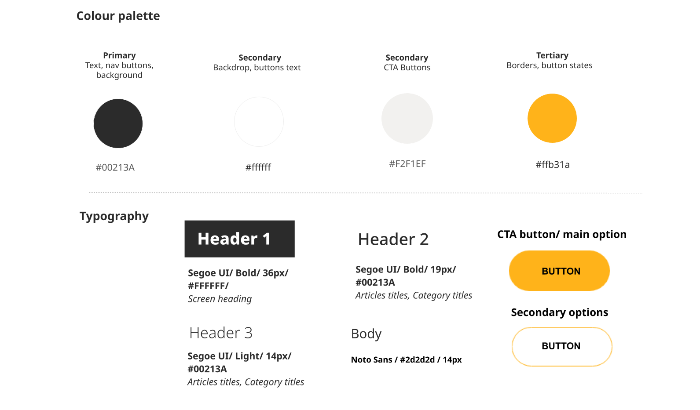
Task: Click the light grey #F2F1EF swatch
Action: pos(407,118)
